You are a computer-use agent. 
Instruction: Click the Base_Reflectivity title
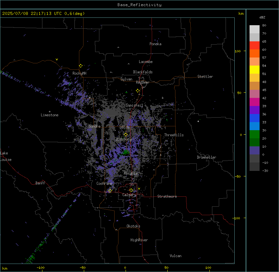tap(139, 5)
